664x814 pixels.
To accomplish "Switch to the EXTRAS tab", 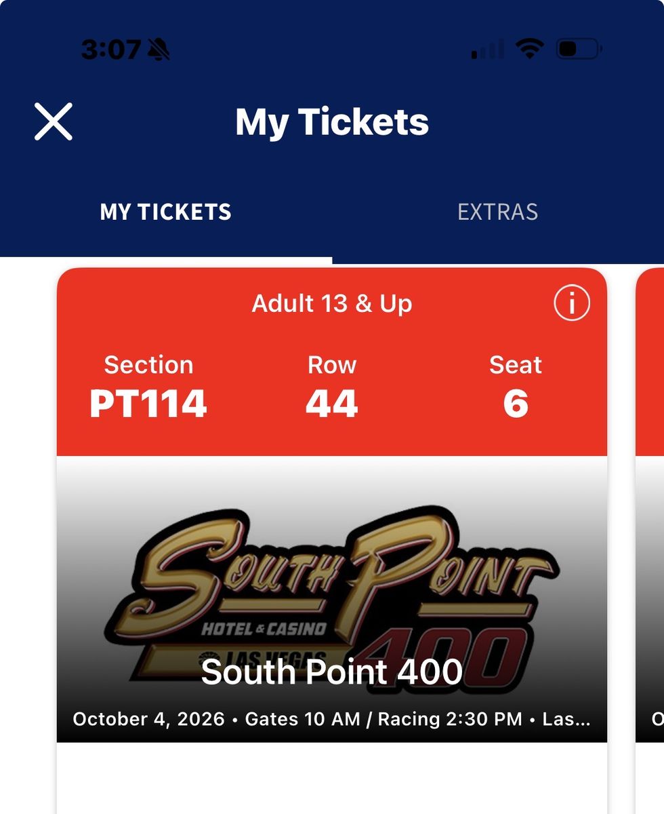I will coord(498,212).
